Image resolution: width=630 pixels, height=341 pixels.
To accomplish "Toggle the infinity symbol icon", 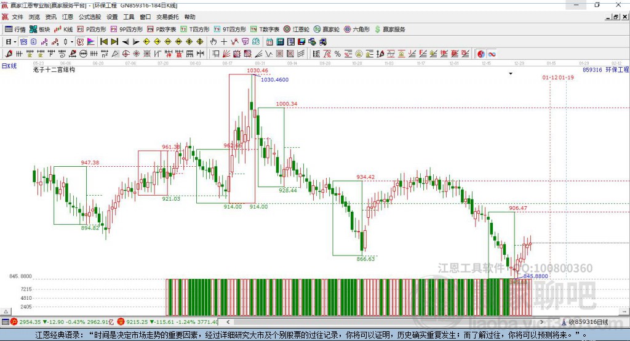I will 492,54.
